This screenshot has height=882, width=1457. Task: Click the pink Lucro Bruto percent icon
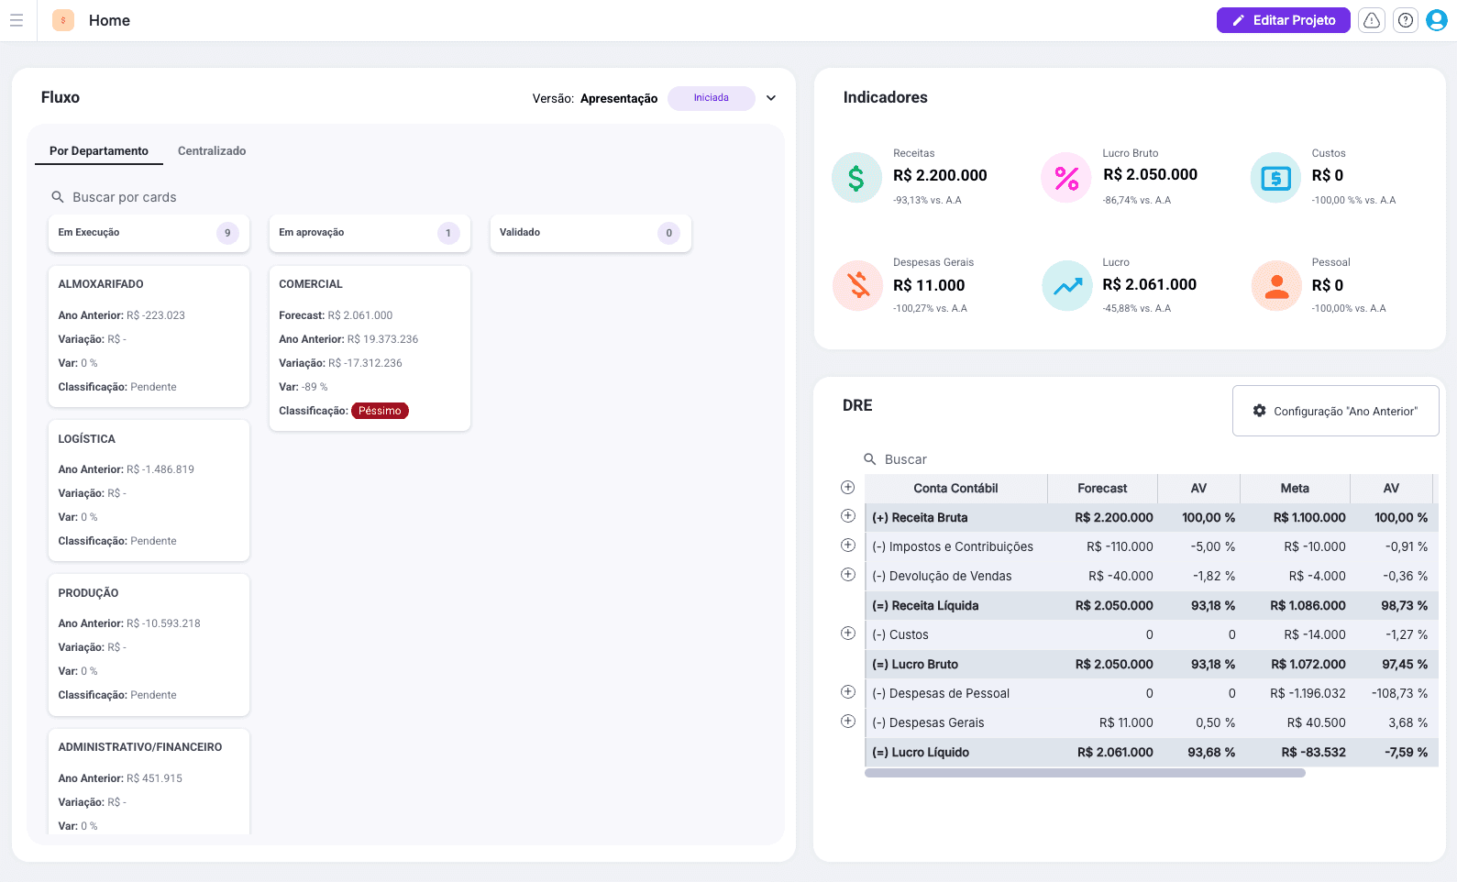point(1066,178)
